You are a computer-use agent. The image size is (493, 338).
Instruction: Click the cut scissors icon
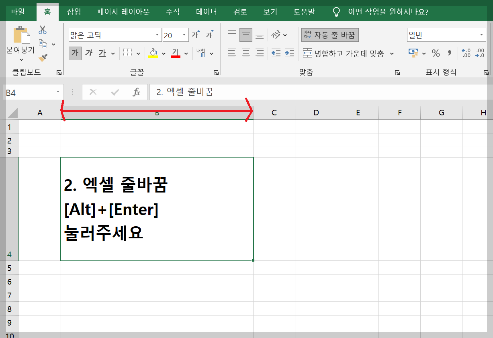point(42,30)
